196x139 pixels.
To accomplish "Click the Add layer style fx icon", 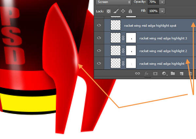I will [x=146, y=74].
